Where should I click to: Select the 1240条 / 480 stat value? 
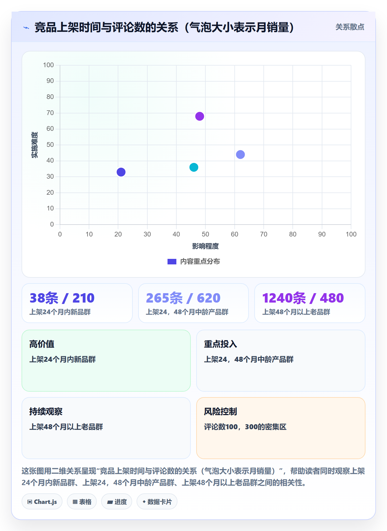[x=303, y=298]
